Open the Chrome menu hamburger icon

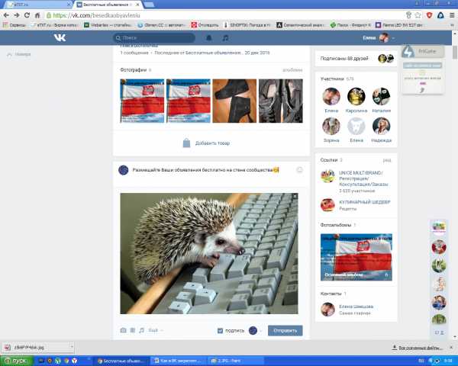coord(452,15)
